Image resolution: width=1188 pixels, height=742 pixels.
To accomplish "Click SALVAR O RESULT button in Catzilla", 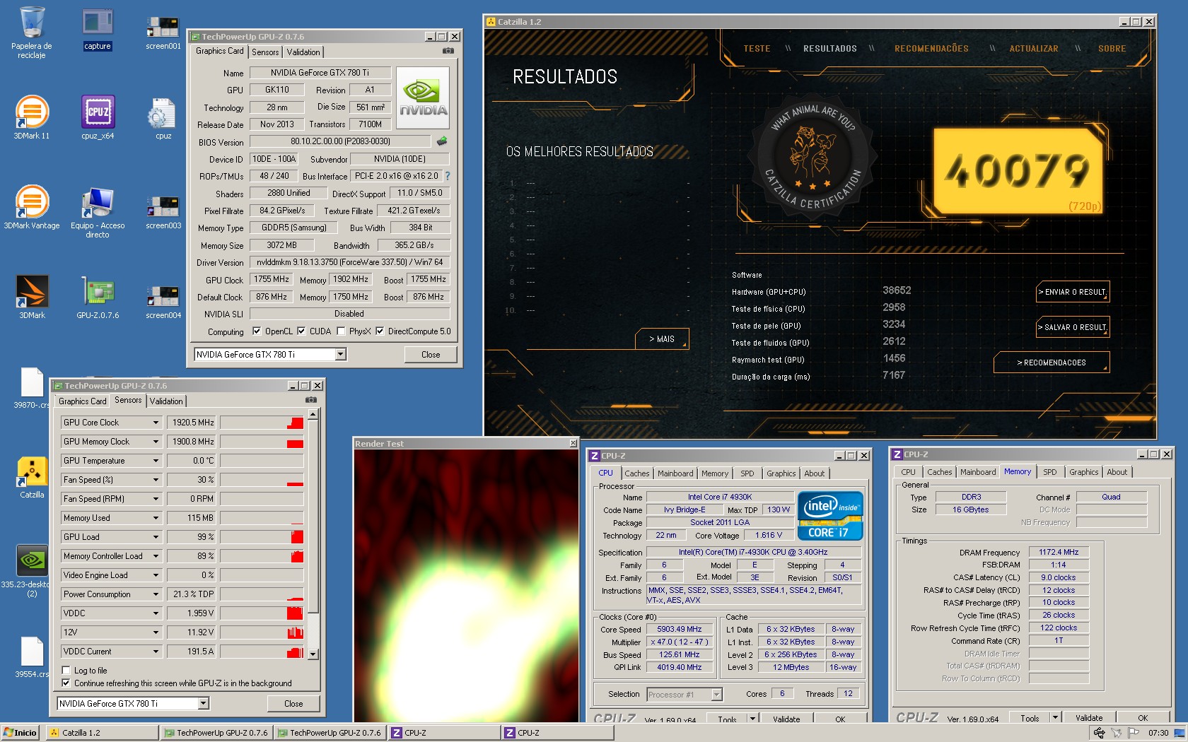I will point(1072,327).
